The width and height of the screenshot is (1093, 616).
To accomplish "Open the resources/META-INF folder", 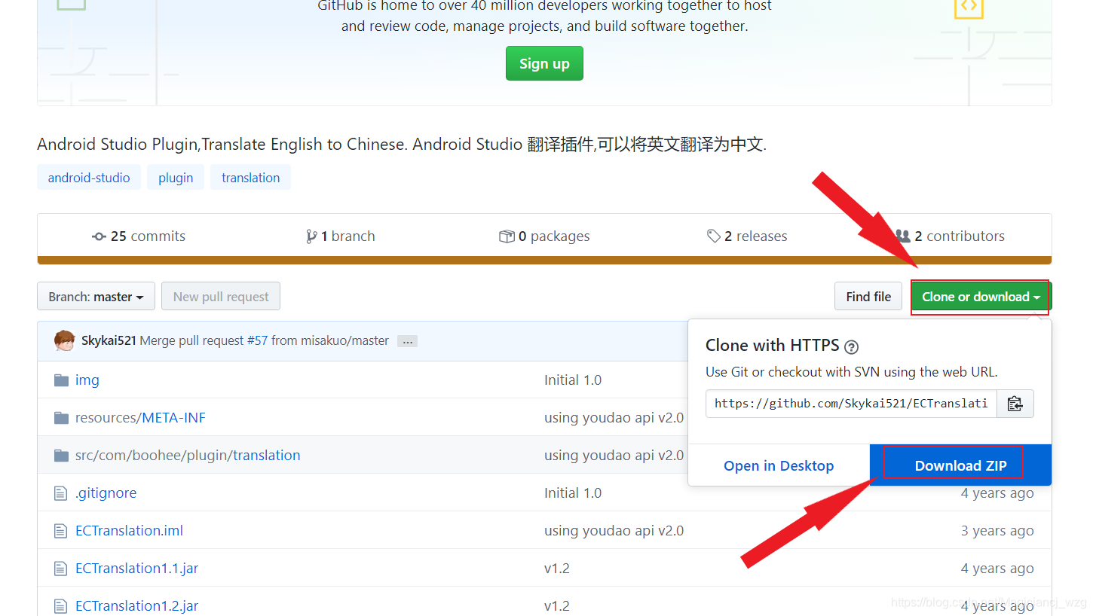I will 140,417.
